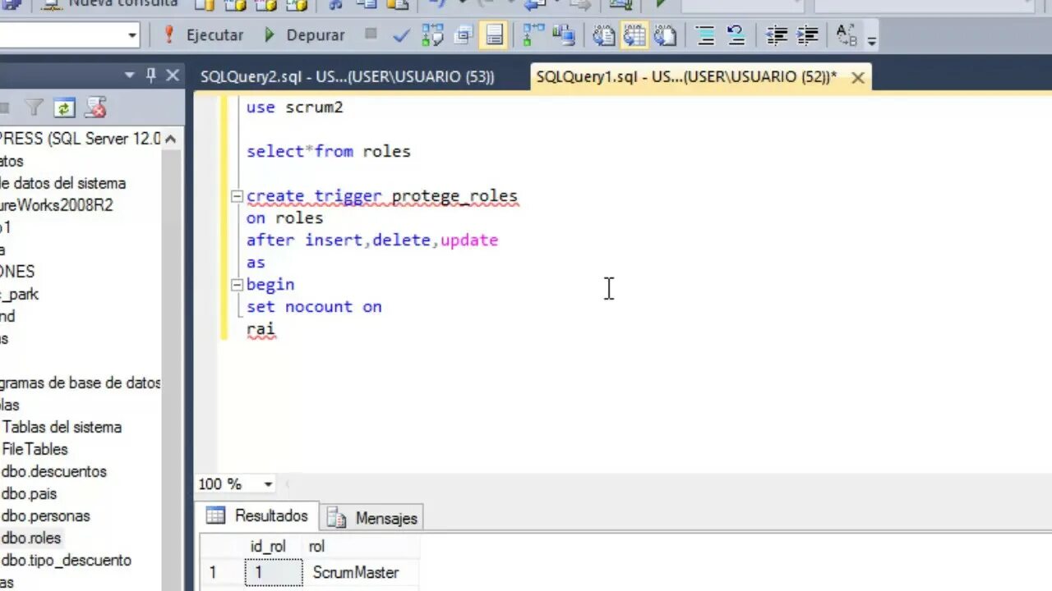Click the Object Explorer filter funnel icon
The width and height of the screenshot is (1052, 591).
coord(34,108)
